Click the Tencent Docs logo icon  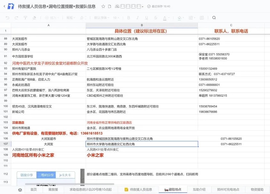pos(11,6)
